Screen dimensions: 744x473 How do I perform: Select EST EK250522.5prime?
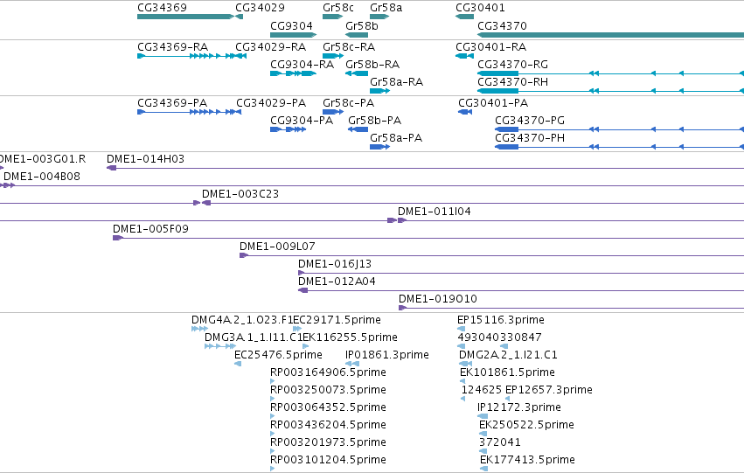[483, 434]
